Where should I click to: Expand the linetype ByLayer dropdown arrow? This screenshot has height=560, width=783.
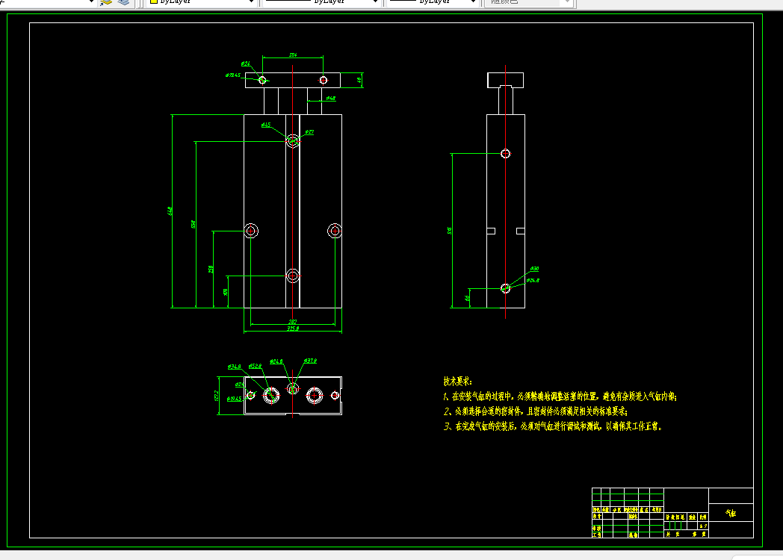coord(376,2)
